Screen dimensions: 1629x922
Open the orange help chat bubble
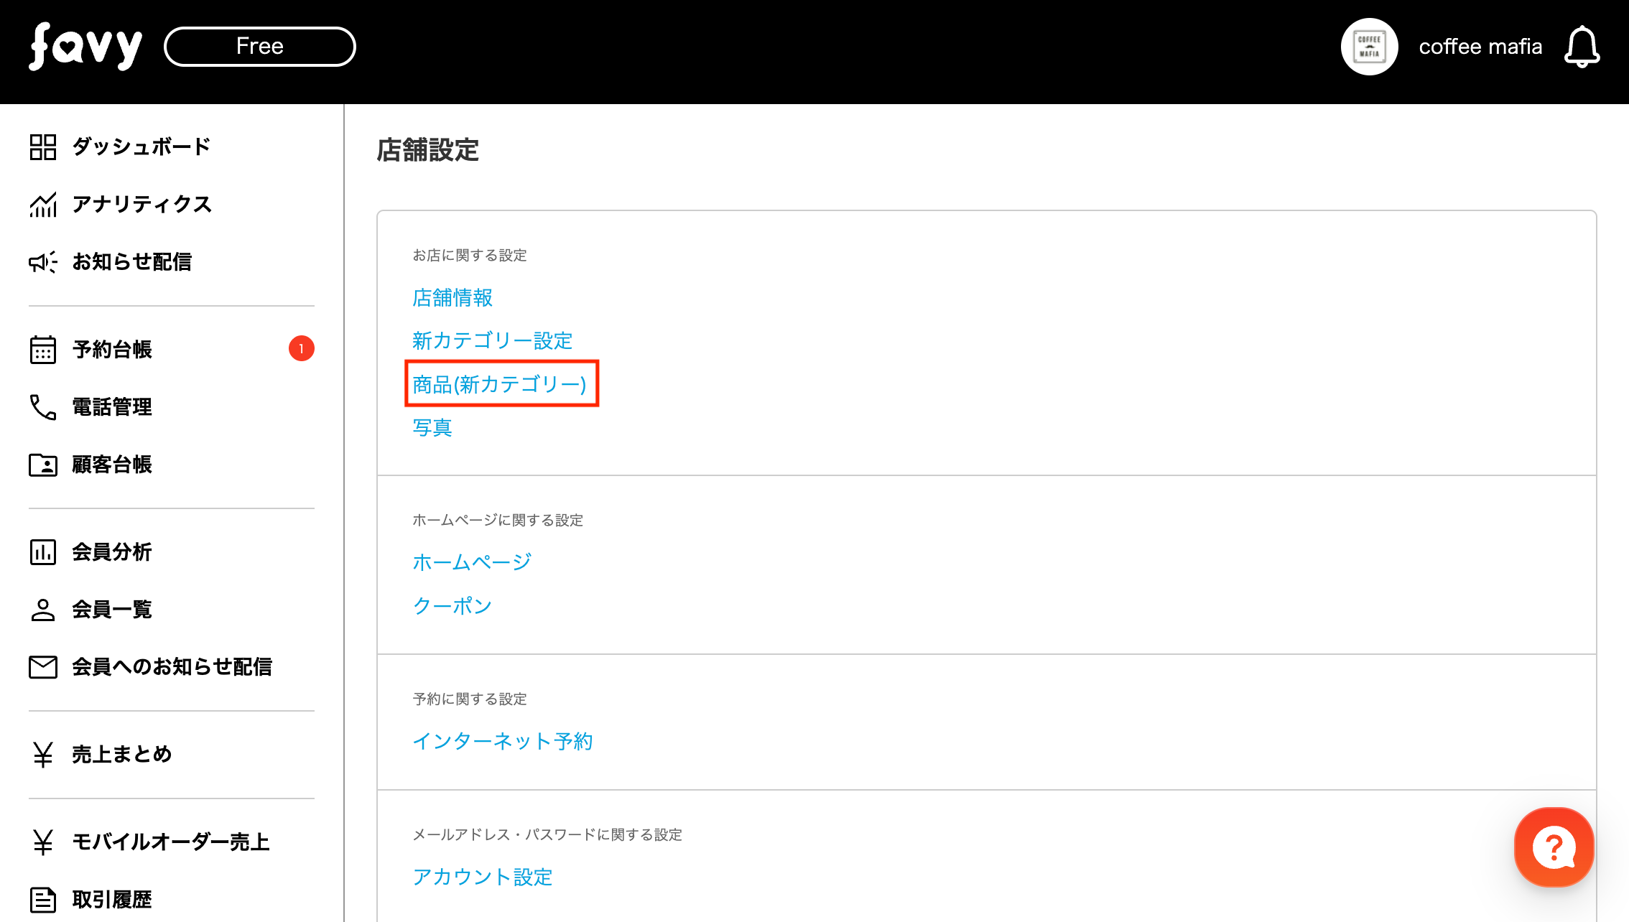[1554, 847]
